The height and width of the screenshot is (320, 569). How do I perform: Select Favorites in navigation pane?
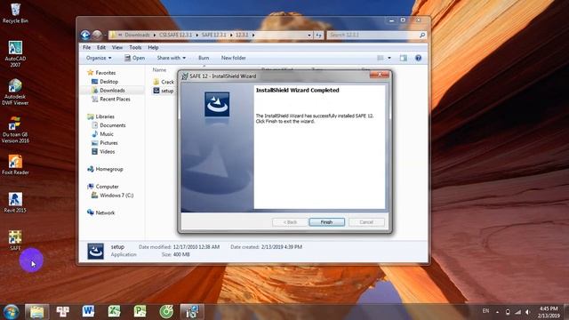(101, 73)
